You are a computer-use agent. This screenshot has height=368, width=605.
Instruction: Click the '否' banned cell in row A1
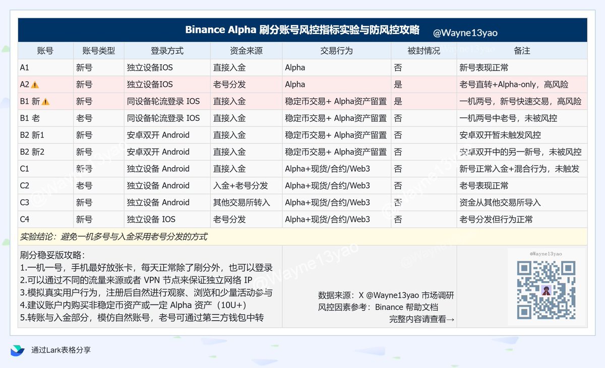423,67
